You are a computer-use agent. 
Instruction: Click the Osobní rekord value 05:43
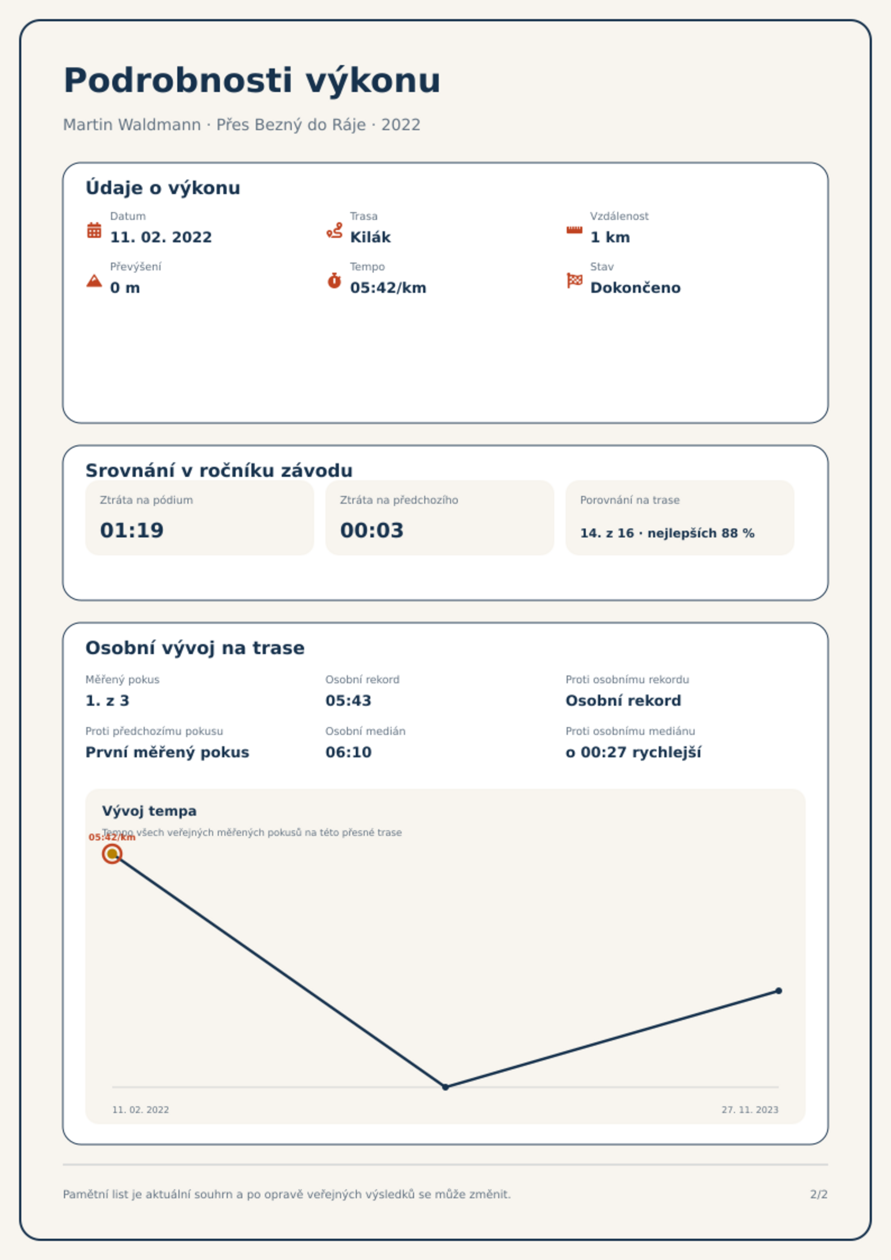348,701
